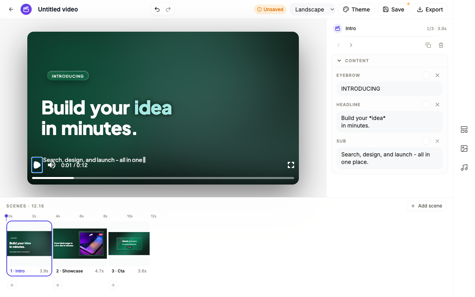This screenshot has height=297, width=475.
Task: Seek on the video progress bar
Action: [x=163, y=178]
